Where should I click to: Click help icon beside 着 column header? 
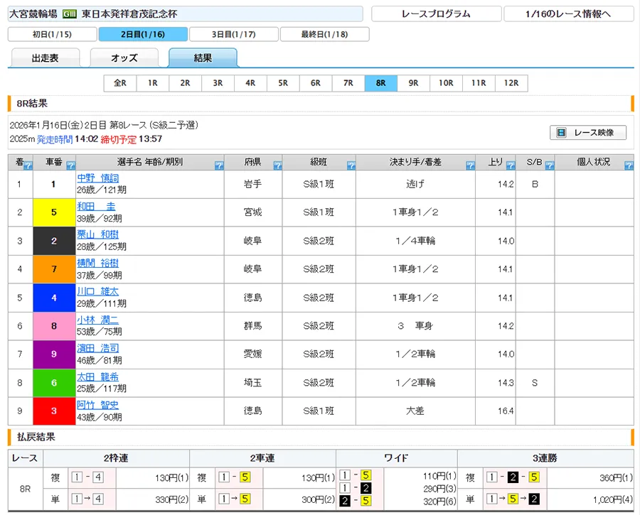click(x=28, y=166)
